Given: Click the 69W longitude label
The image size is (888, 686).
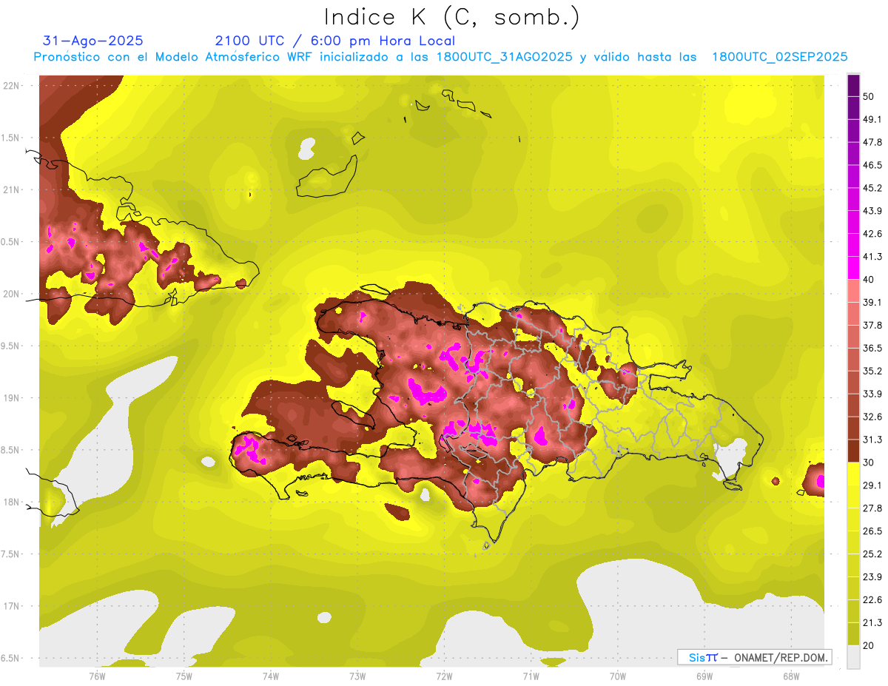Looking at the screenshot, I should tap(704, 676).
